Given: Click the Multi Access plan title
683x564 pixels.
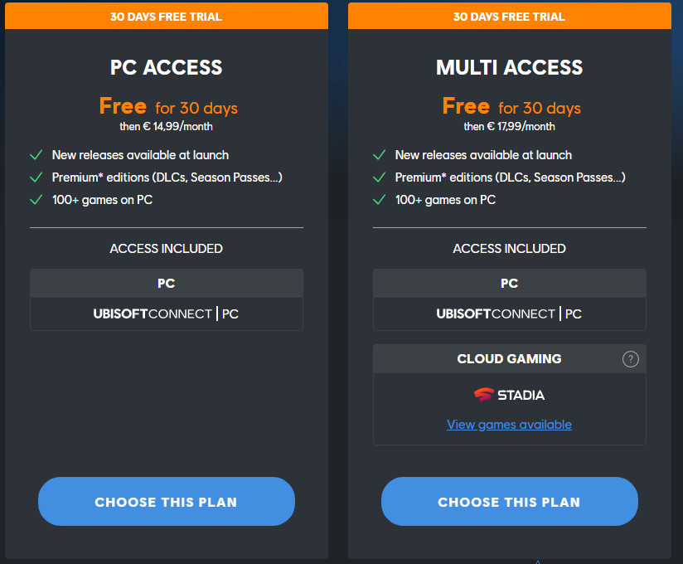Looking at the screenshot, I should coord(509,67).
